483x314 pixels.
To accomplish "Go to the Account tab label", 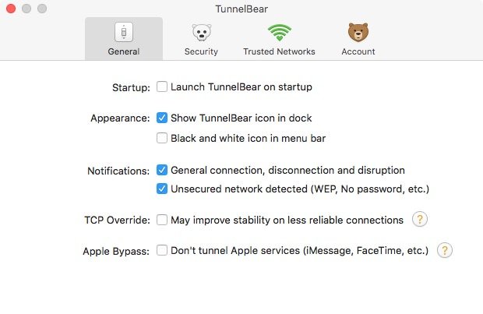I will click(358, 51).
